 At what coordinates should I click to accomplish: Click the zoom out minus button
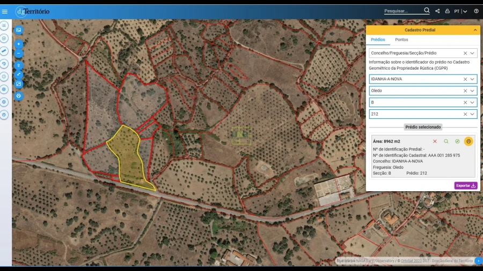[x=19, y=54]
